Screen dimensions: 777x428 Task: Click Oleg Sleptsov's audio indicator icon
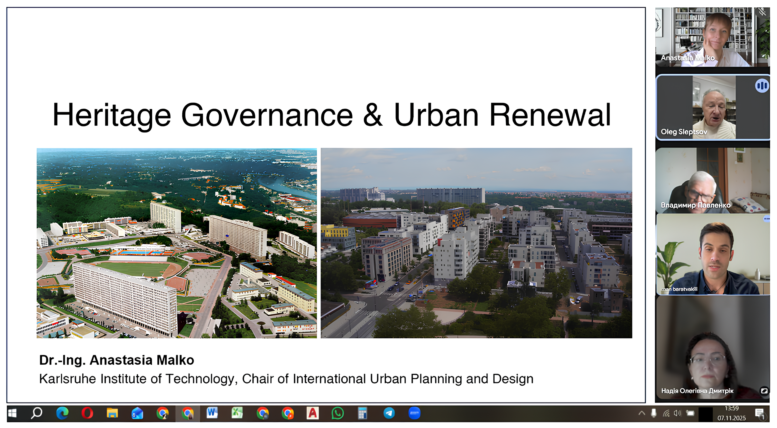[762, 86]
